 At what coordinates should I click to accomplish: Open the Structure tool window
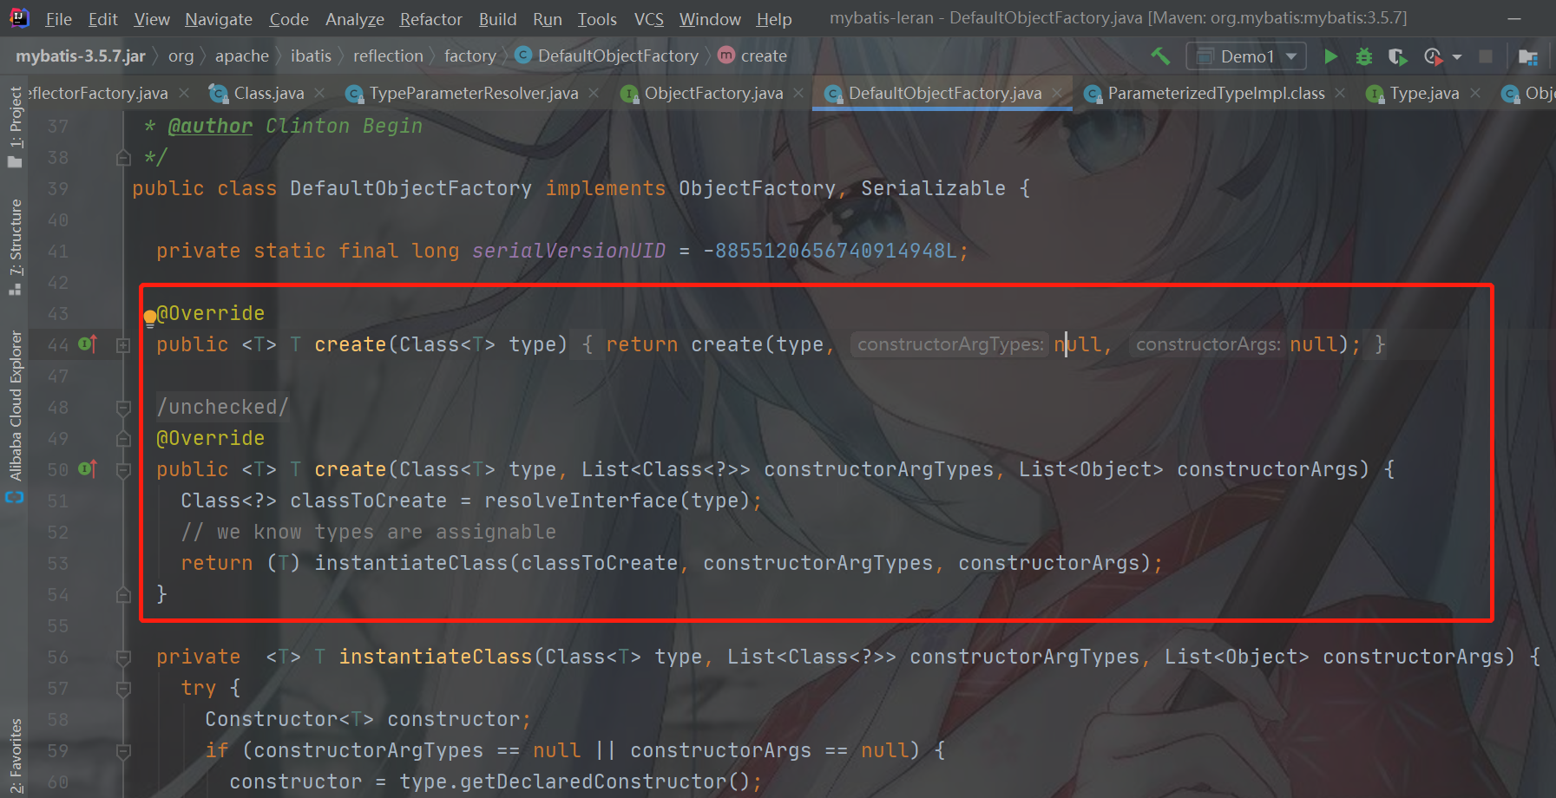click(15, 247)
